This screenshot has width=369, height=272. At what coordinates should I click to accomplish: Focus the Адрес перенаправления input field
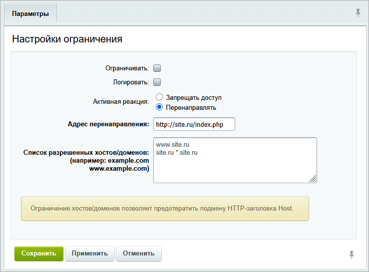194,124
